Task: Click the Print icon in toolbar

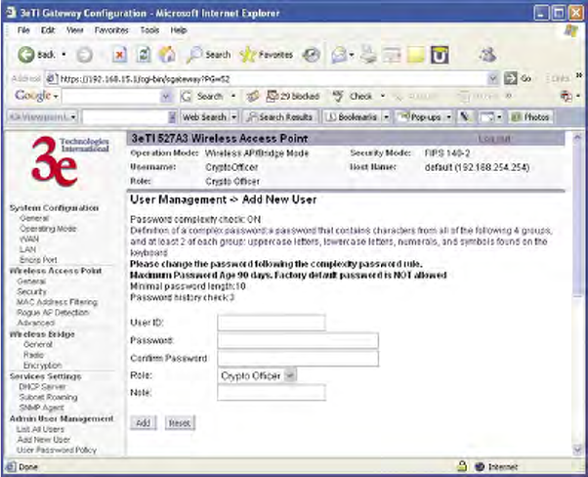Action: tap(368, 55)
